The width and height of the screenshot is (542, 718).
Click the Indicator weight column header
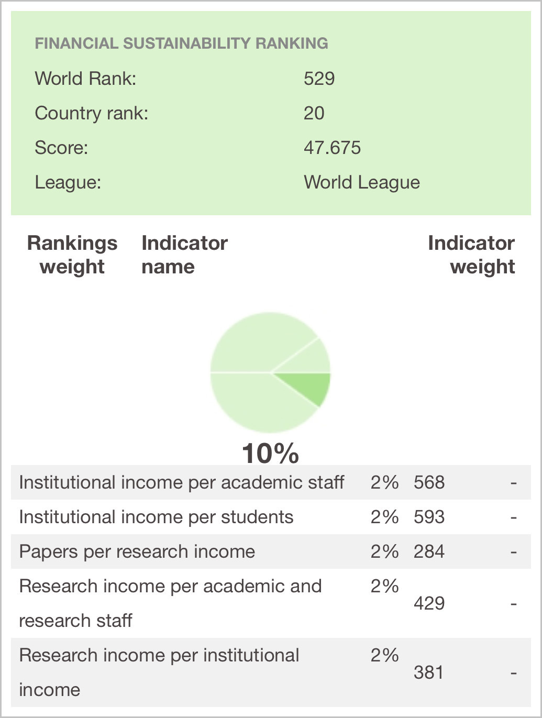pyautogui.click(x=471, y=255)
